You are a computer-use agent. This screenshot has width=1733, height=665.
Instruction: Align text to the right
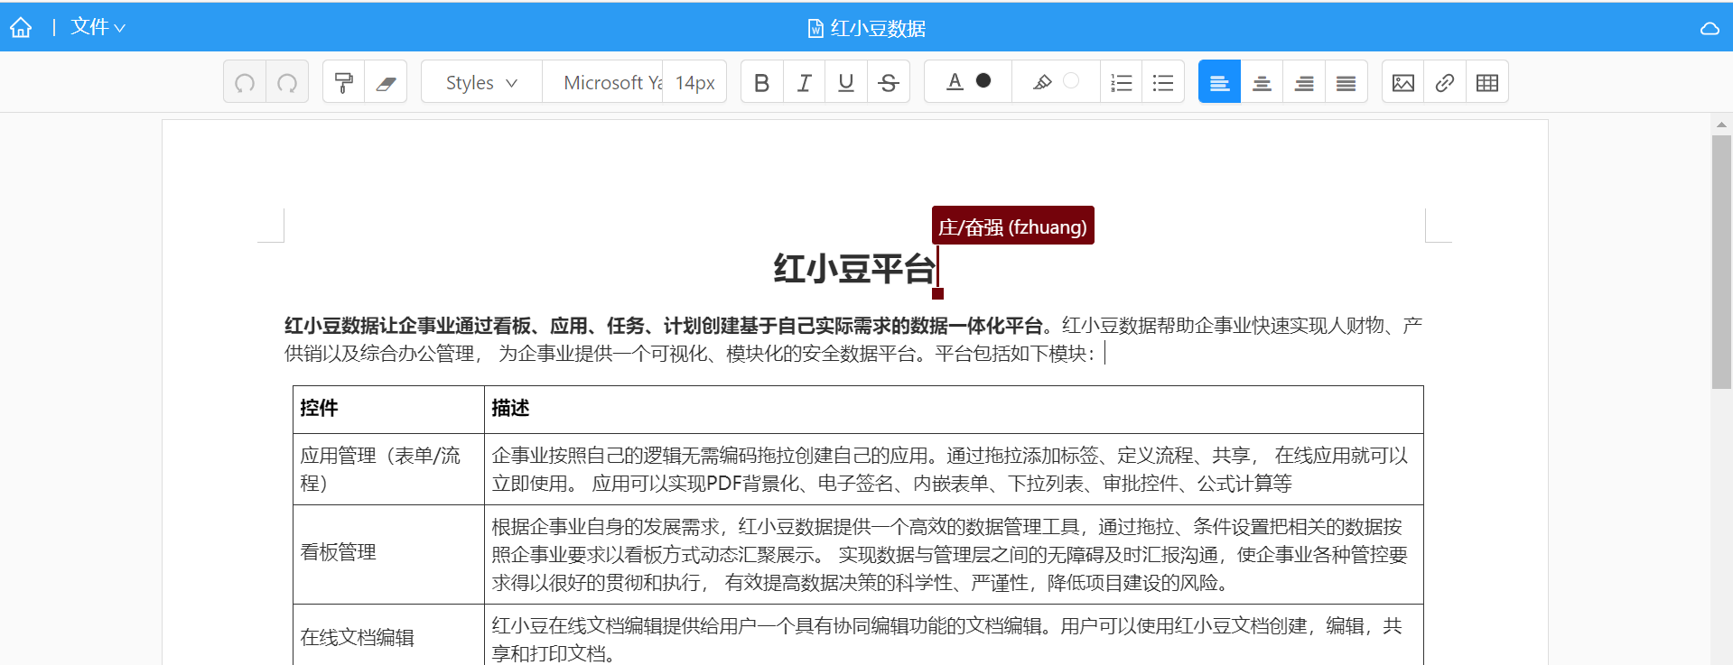pyautogui.click(x=1304, y=83)
